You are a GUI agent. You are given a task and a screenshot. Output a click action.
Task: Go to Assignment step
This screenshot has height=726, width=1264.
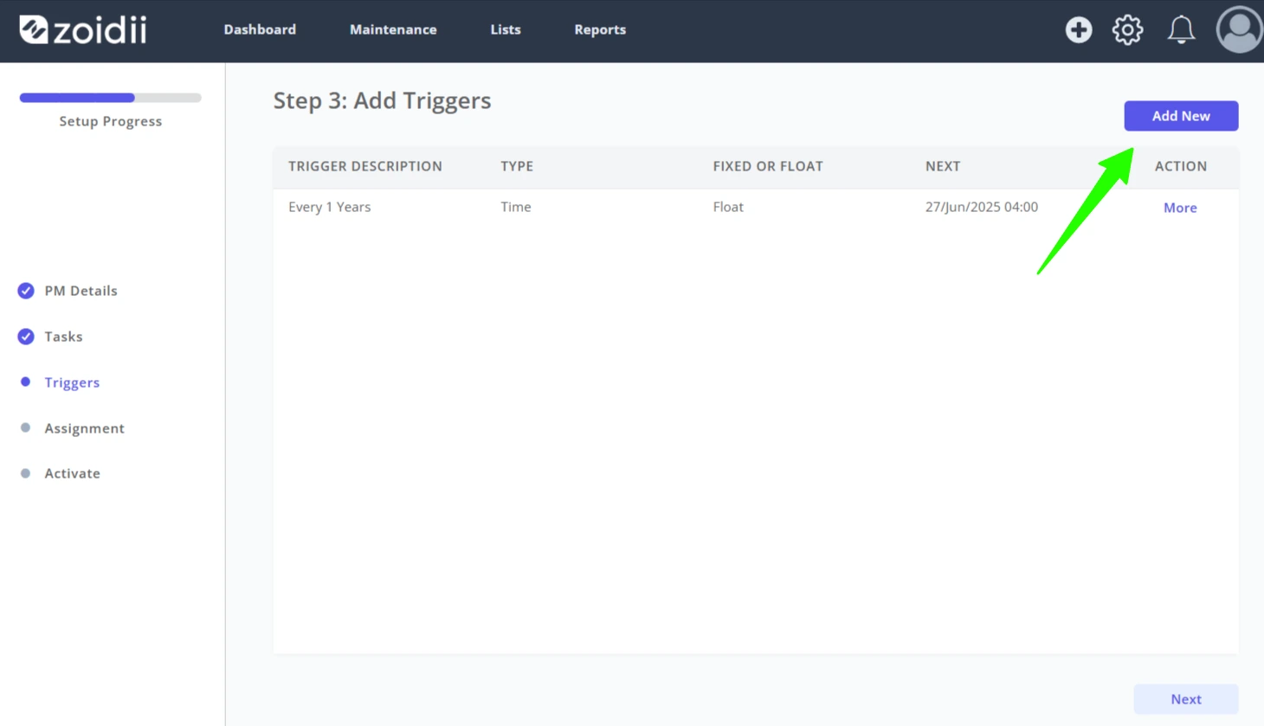84,428
